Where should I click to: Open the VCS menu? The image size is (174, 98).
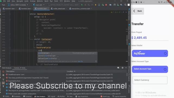(61, 1)
